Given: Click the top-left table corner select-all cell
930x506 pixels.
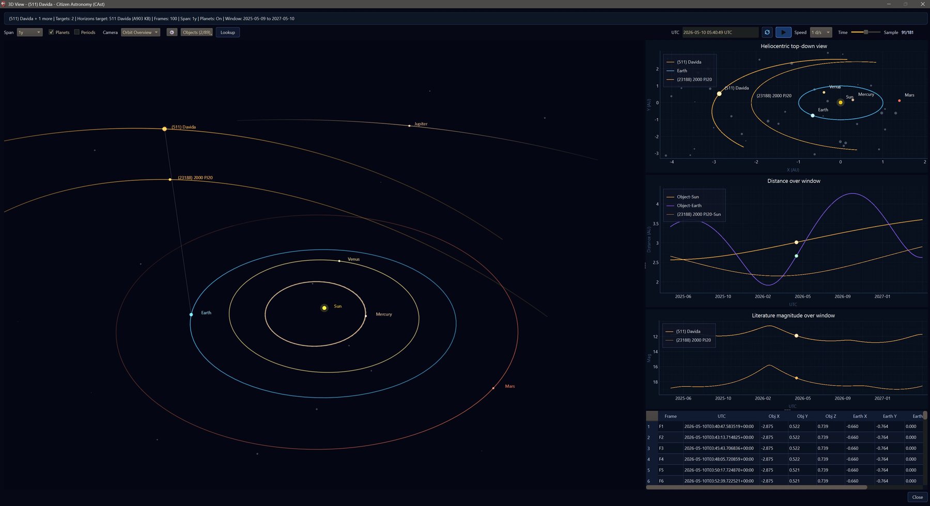Looking at the screenshot, I should [x=652, y=416].
